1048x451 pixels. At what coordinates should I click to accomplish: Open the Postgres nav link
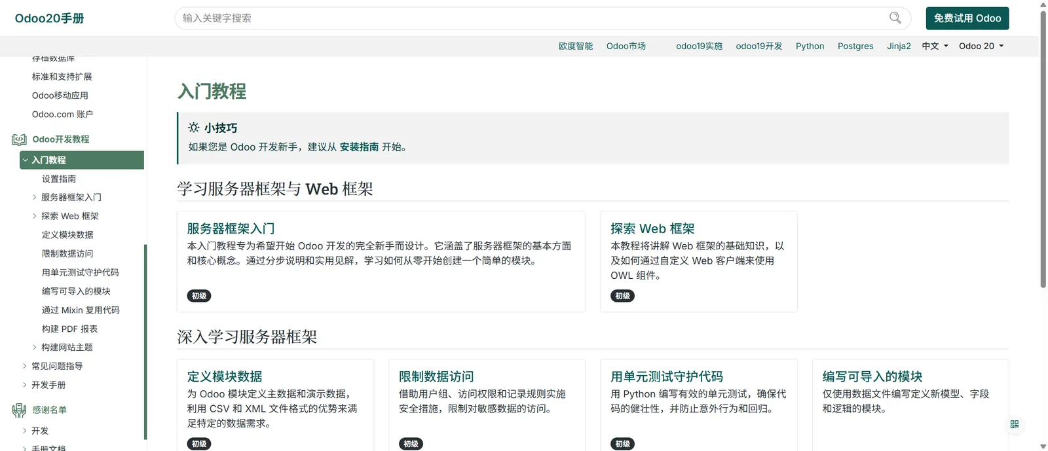[x=855, y=46]
